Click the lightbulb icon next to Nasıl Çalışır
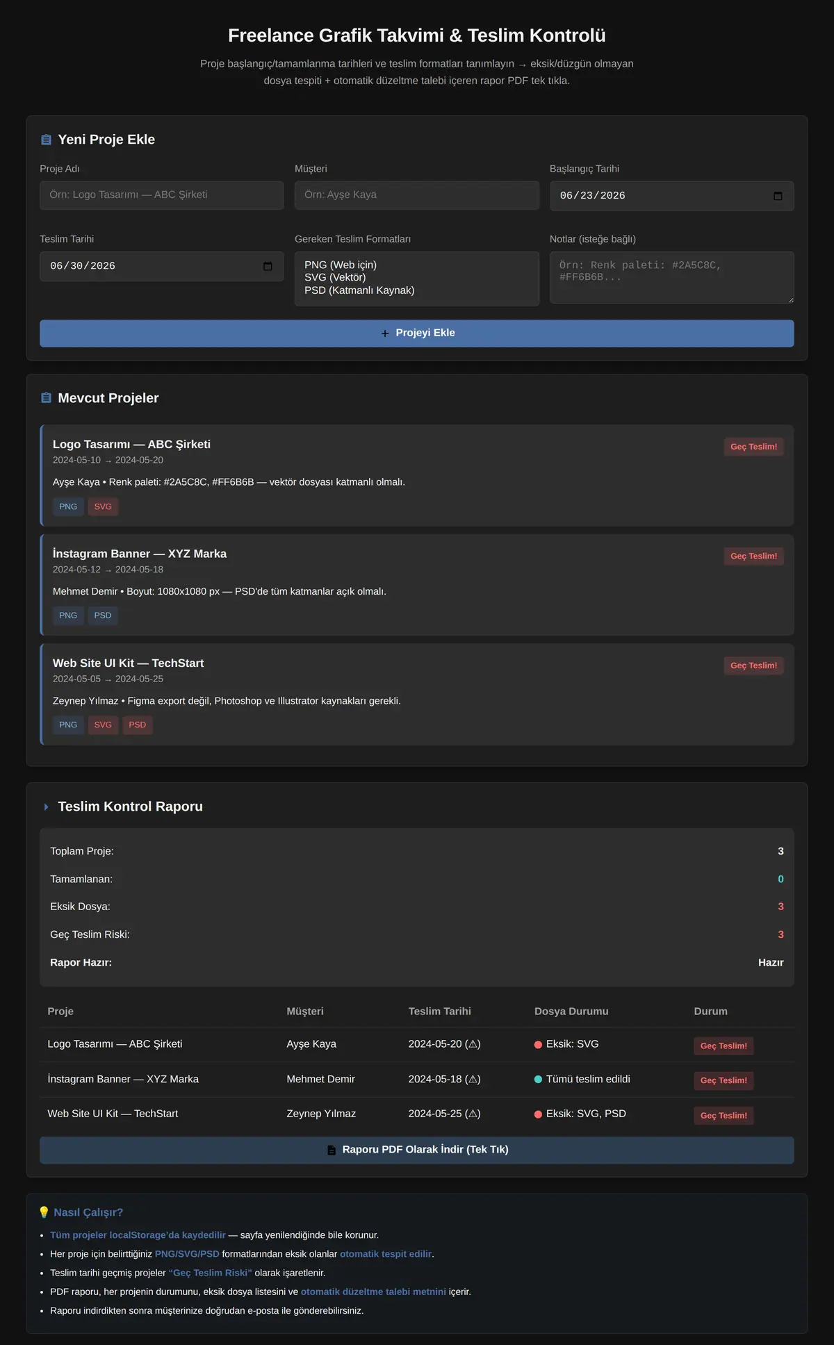Screen dimensions: 834x1345 44,1212
